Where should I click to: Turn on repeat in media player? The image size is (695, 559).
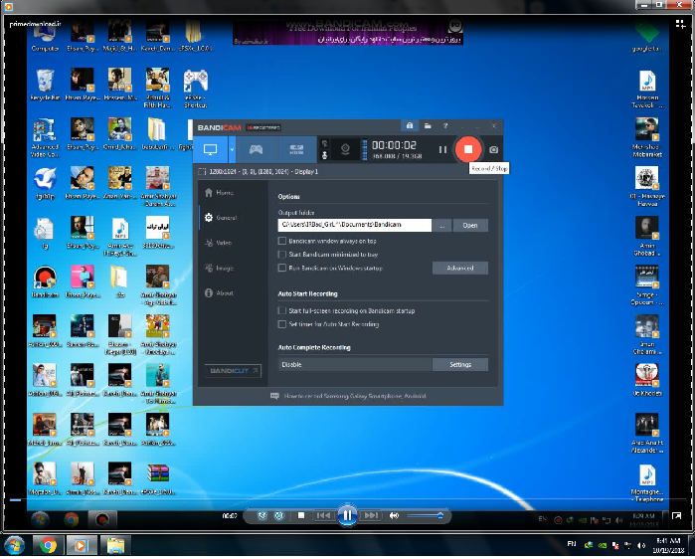pos(278,515)
